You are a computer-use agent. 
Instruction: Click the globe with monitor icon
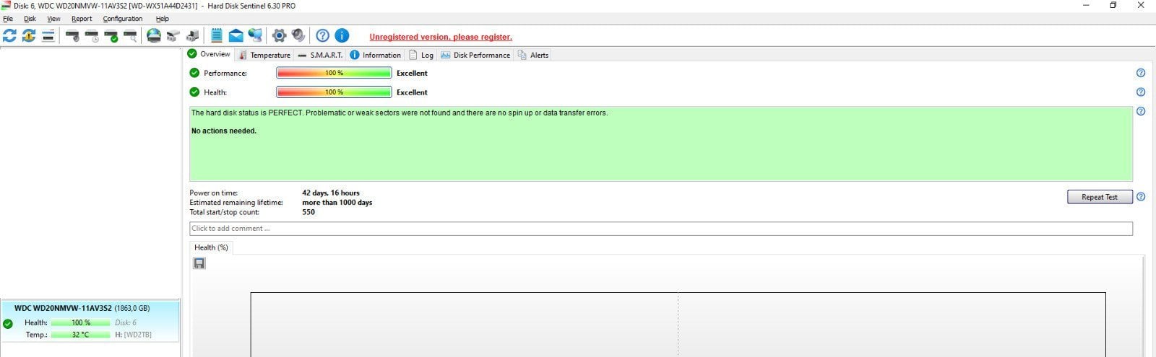click(255, 35)
